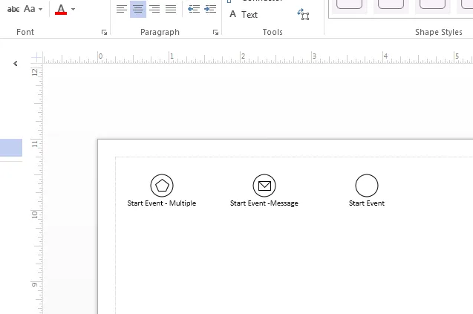The width and height of the screenshot is (473, 314).
Task: Choose the second shape style thumbnail
Action: click(391, 5)
